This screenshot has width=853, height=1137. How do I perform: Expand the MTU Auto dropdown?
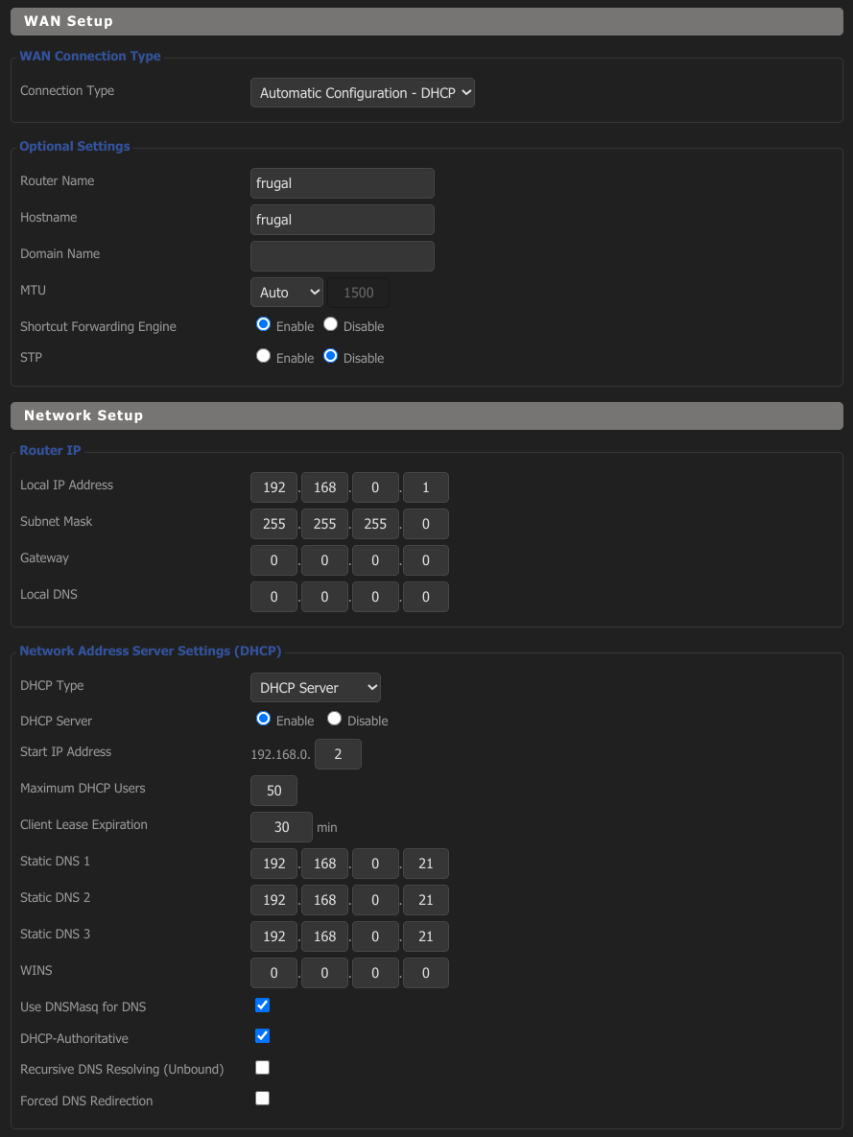[x=286, y=293]
